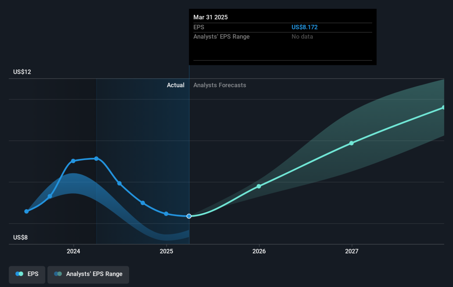
Task: Toggle the EPS legend button
Action: pos(27,275)
